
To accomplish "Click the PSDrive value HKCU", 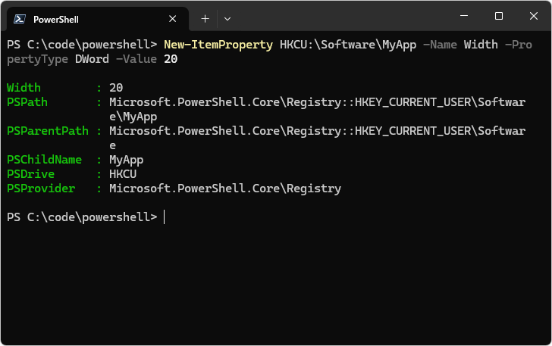I will (123, 174).
